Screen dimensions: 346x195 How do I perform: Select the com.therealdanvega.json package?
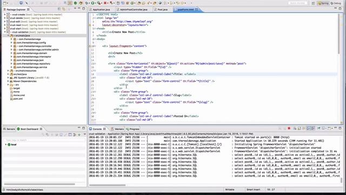(x=30, y=60)
